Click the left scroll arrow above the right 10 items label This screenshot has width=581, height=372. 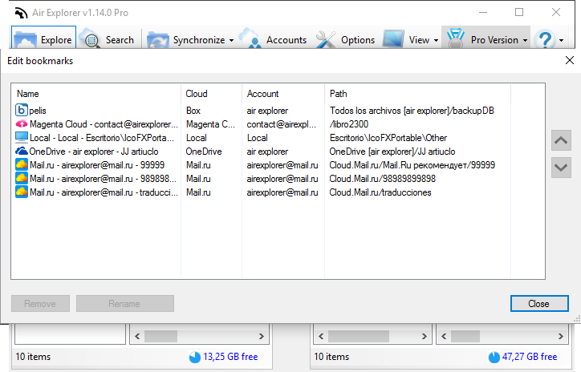pyautogui.click(x=321, y=336)
